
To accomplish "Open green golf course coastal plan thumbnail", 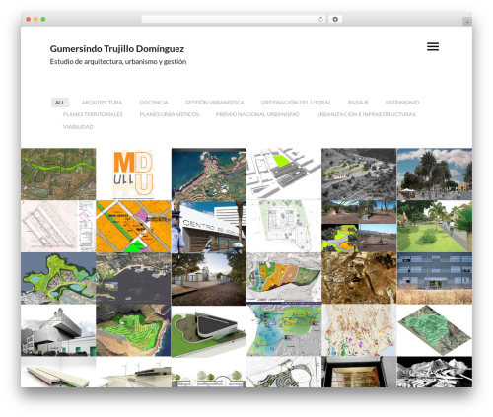I will [x=133, y=330].
